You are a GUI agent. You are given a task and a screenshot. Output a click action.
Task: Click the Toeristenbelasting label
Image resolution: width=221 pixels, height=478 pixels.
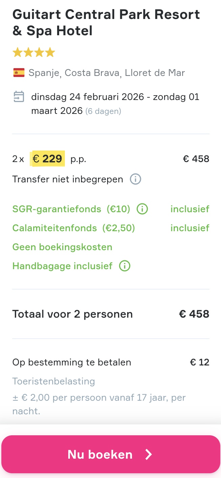click(x=54, y=381)
